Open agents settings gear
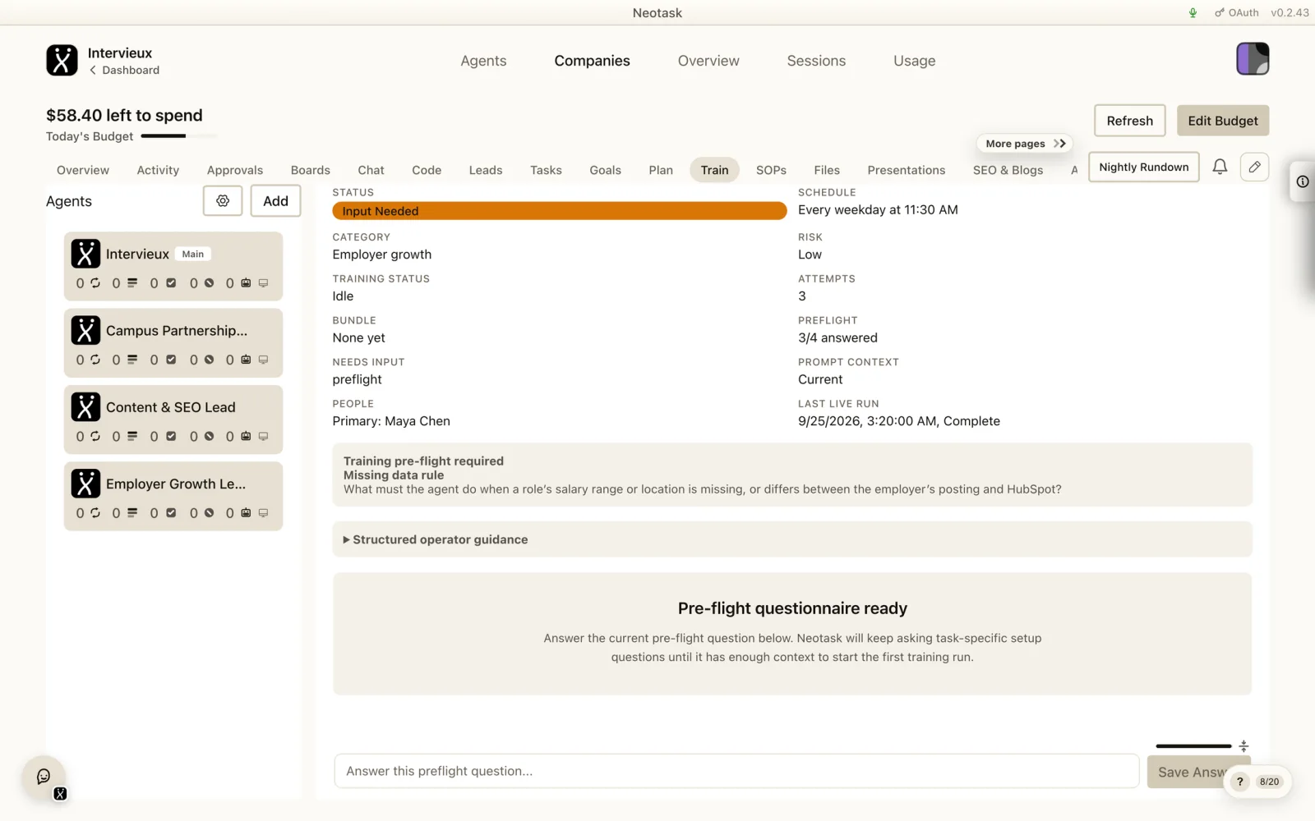The width and height of the screenshot is (1315, 821). [223, 200]
